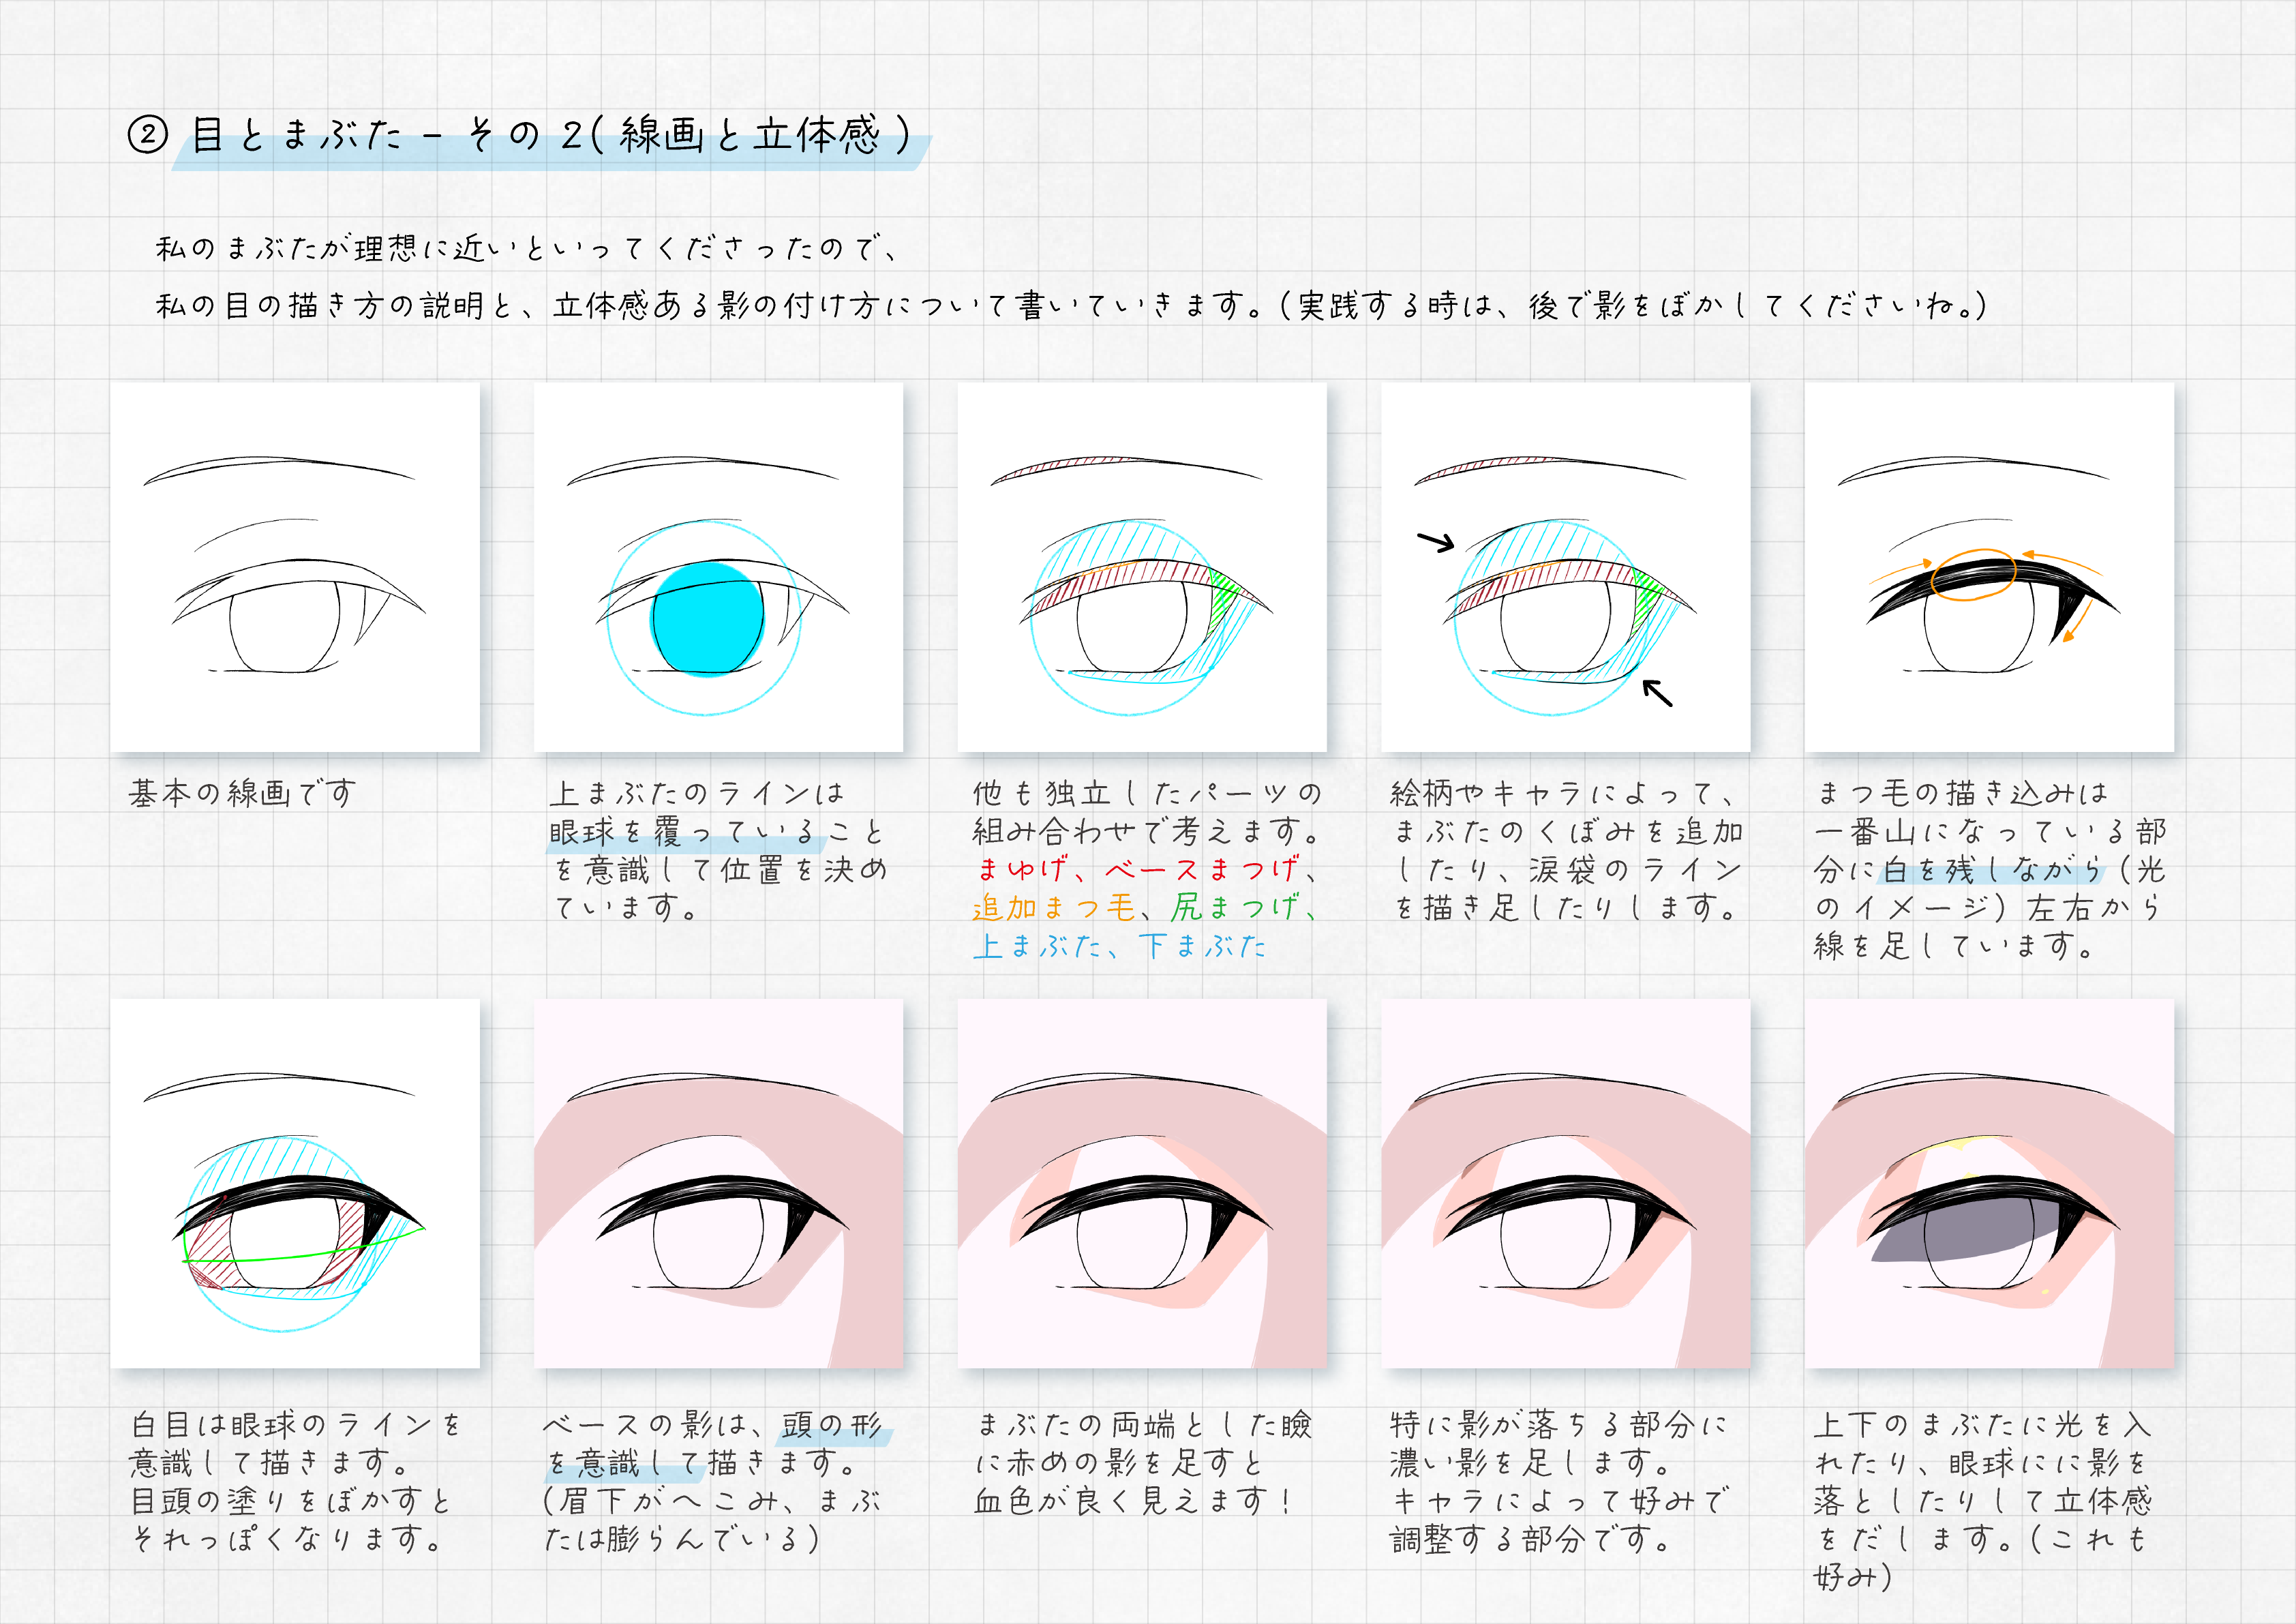Click the eye image with green curve across eyeball

pos(295,1183)
